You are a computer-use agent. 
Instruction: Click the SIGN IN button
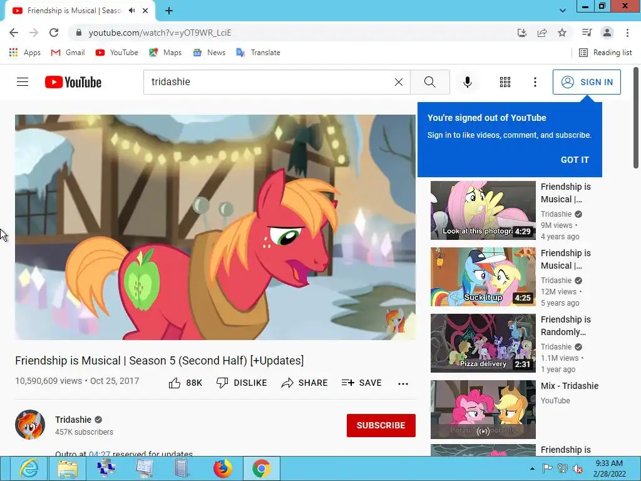[x=587, y=82]
